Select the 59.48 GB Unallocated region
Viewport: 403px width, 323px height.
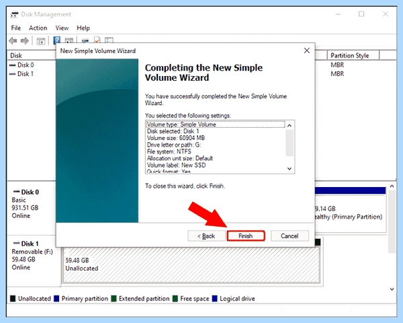tap(191, 264)
